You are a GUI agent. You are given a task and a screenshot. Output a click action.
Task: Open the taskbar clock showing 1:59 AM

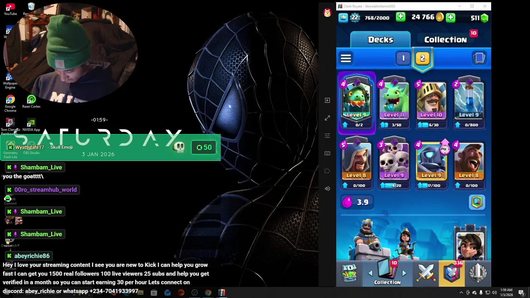506,292
